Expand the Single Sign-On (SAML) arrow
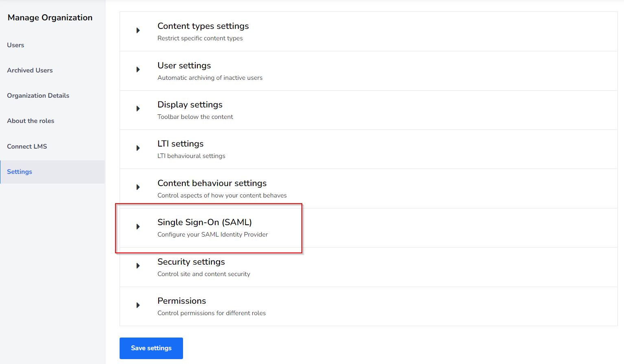The width and height of the screenshot is (624, 364). click(138, 227)
